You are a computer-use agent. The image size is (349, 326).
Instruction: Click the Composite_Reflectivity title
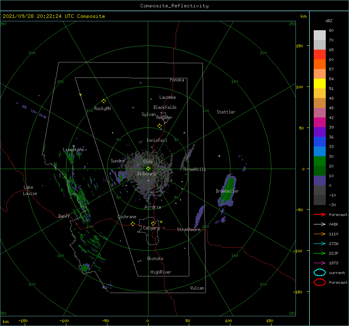(174, 6)
